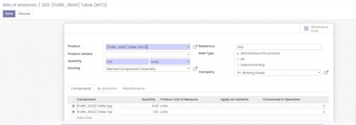Switch to the By-products tab
356x125 pixels.
coord(107,88)
